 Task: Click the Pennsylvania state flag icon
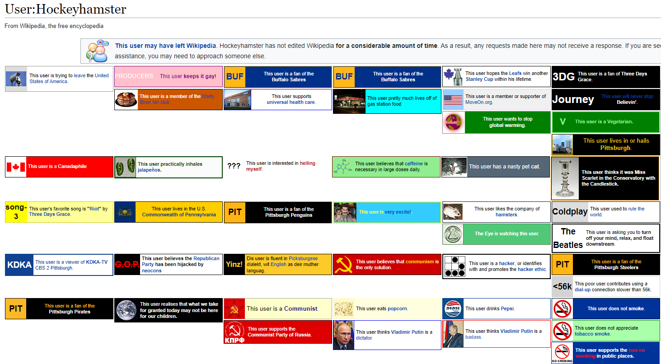coord(125,212)
